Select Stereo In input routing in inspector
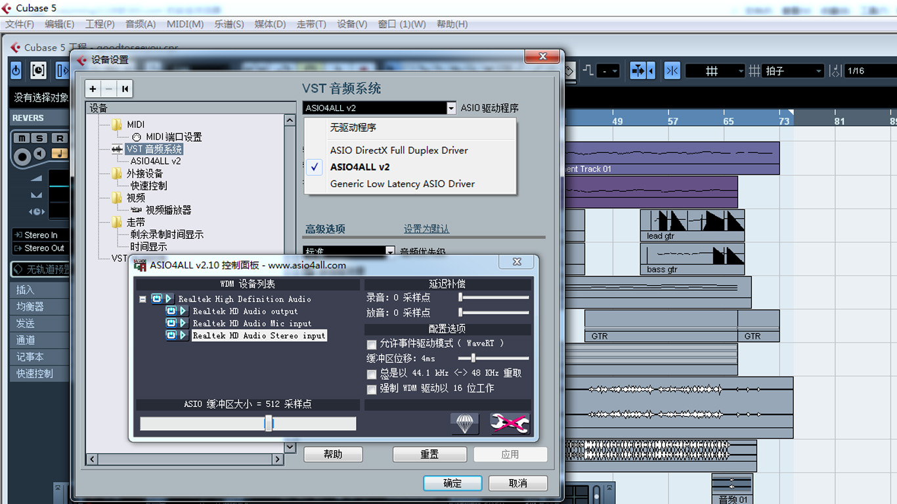This screenshot has height=504, width=897. (39, 235)
